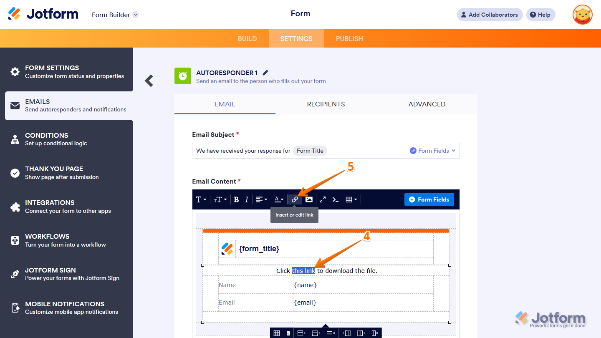Open the Form Fields dropdown beside Email Subject
Viewport: 601px width, 338px height.
click(432, 150)
